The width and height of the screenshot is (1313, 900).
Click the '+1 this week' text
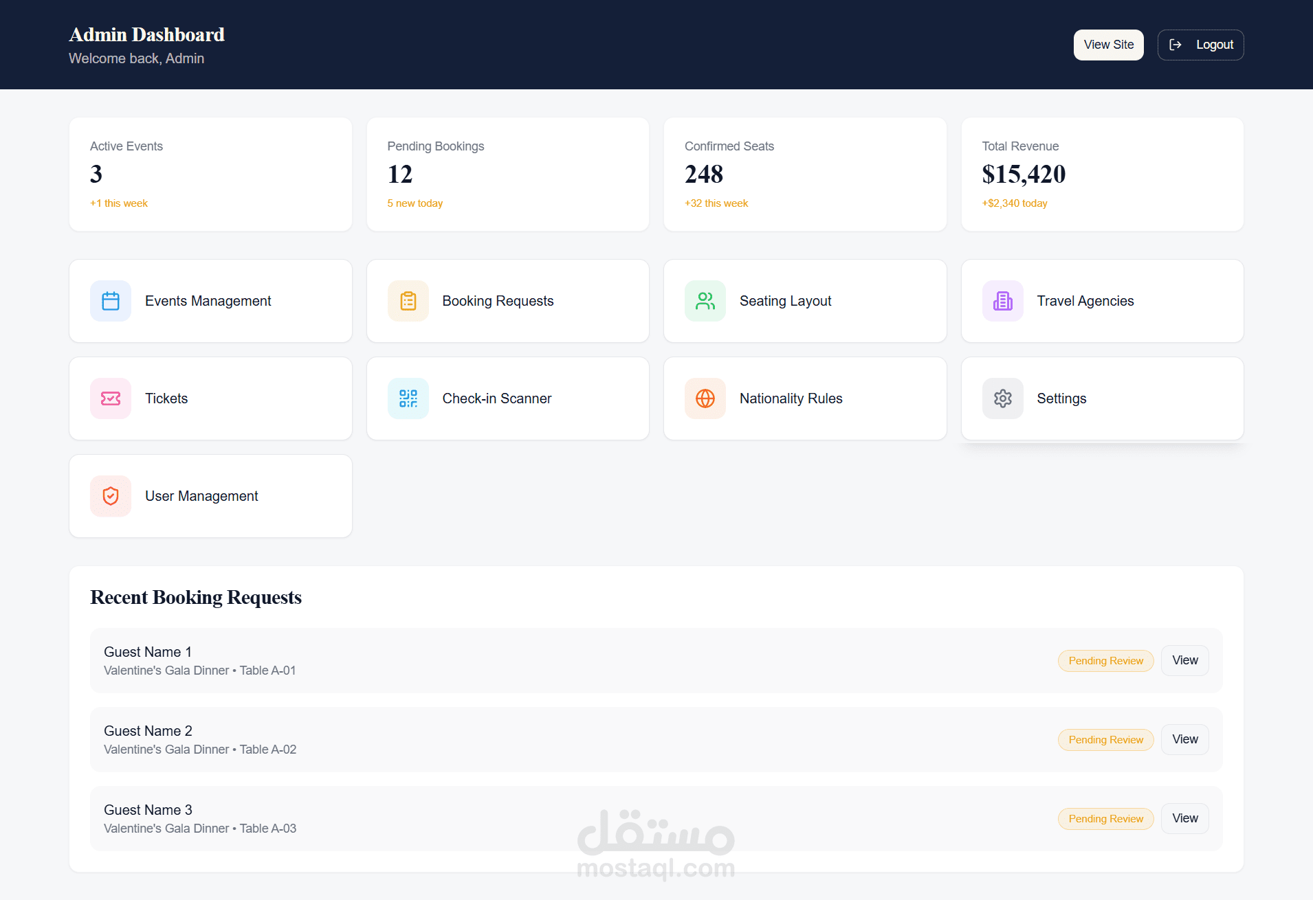[x=119, y=203]
